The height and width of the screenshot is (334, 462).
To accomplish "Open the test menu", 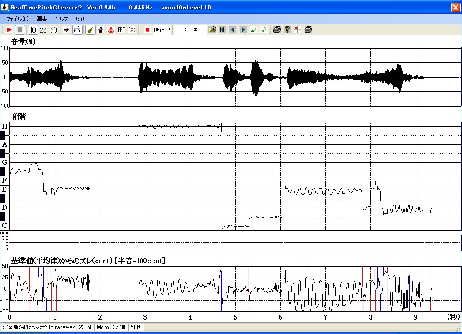I will click(x=80, y=19).
